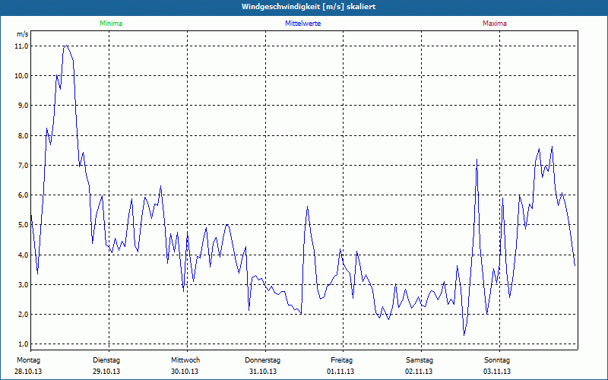The width and height of the screenshot is (608, 380).
Task: Click the 8,0 y-axis value
Action: coord(22,136)
